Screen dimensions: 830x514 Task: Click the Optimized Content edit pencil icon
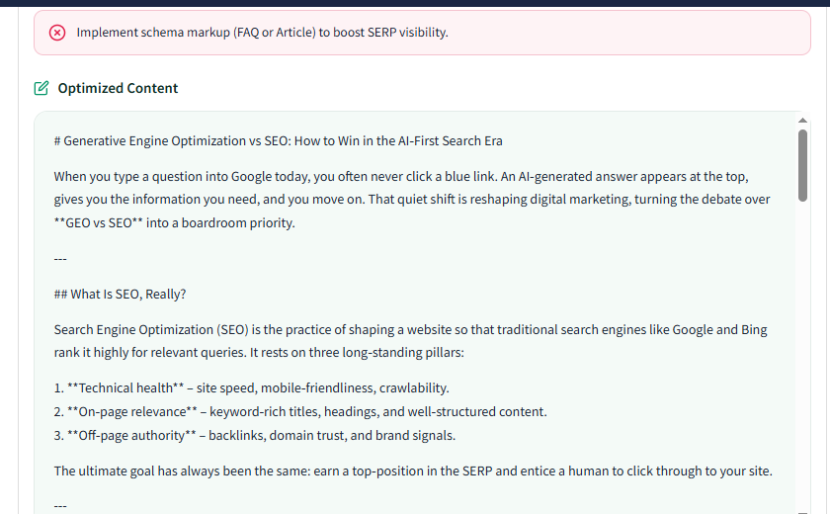tap(41, 88)
